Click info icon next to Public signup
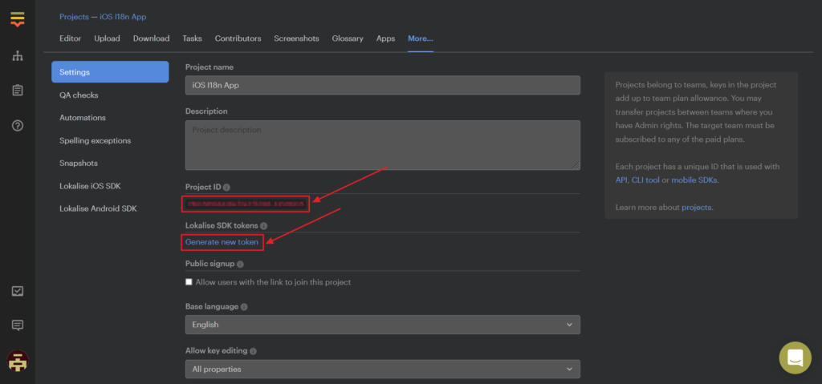The height and width of the screenshot is (384, 822). point(239,264)
